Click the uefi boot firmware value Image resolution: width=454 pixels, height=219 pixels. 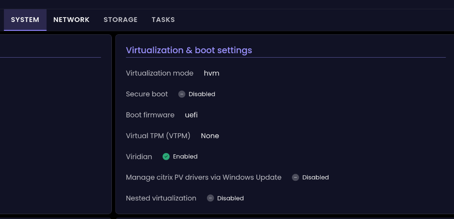[x=191, y=115]
